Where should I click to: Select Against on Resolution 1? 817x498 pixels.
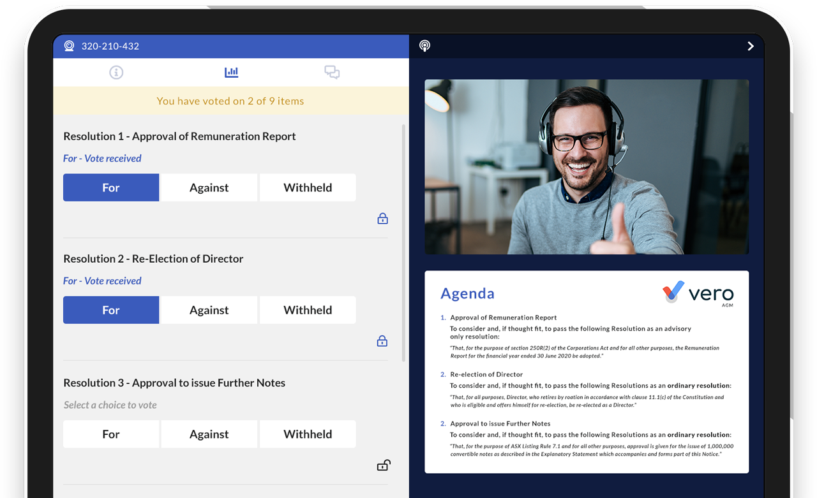pyautogui.click(x=209, y=187)
